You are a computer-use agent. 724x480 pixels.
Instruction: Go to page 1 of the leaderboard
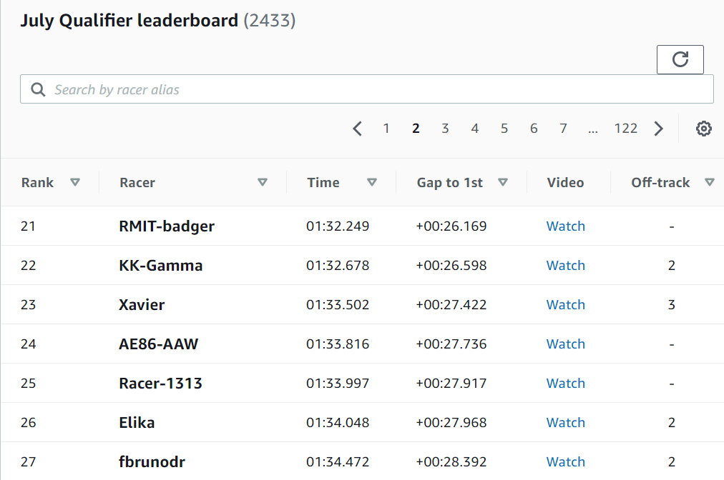386,128
